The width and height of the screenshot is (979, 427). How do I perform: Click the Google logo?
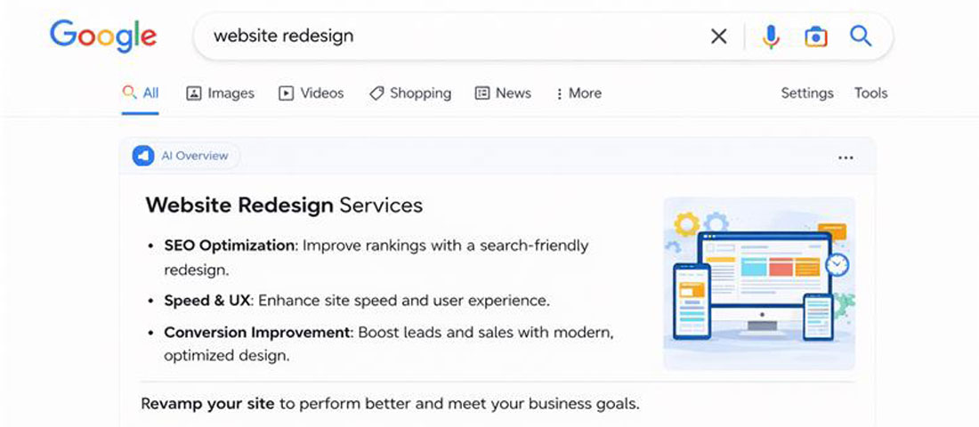[x=103, y=36]
